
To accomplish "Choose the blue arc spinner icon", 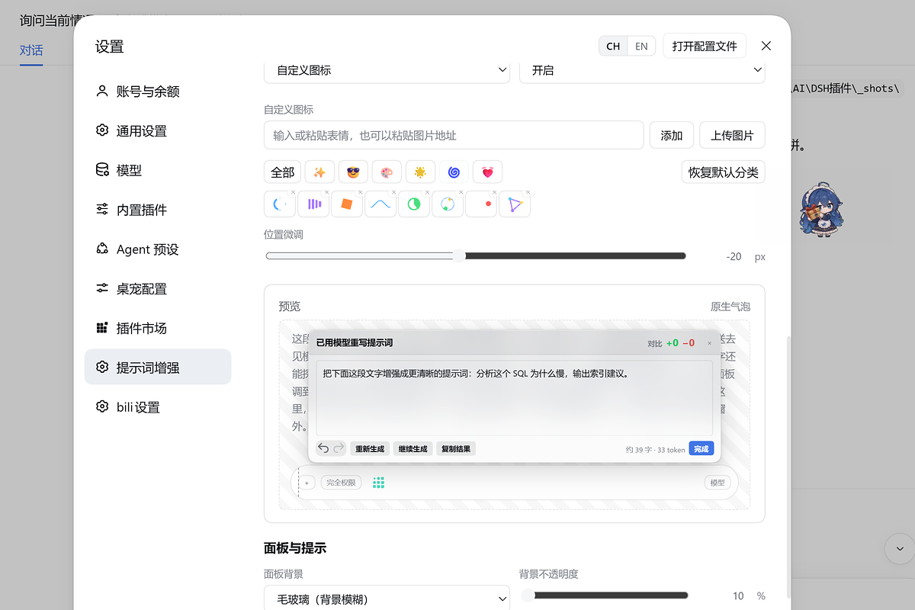I will (x=280, y=204).
